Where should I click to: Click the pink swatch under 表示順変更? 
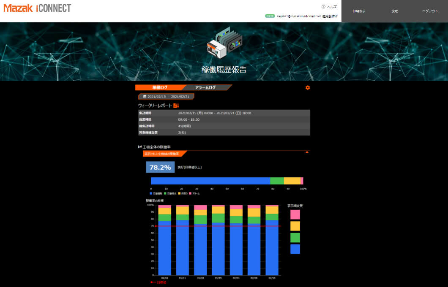tap(295, 214)
